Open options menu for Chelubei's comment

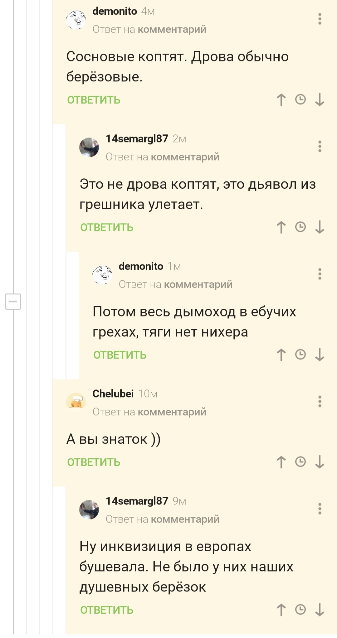pyautogui.click(x=320, y=401)
